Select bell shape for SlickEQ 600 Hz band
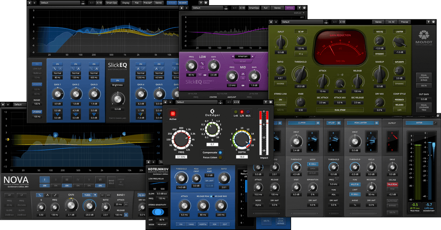The width and height of the screenshot is (441, 230). tap(96, 68)
